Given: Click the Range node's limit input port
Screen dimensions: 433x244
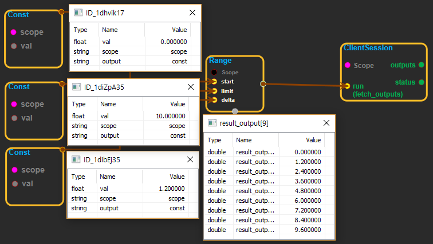Looking at the screenshot, I should 214,91.
